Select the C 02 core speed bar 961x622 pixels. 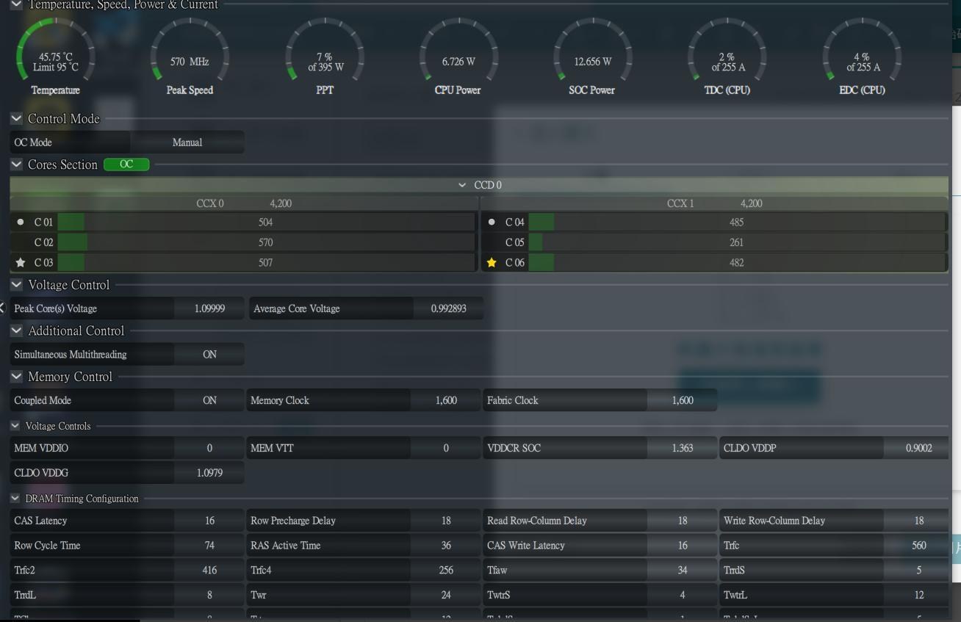pos(266,242)
